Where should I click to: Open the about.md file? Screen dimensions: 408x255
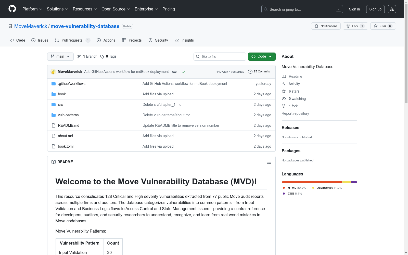65,136
